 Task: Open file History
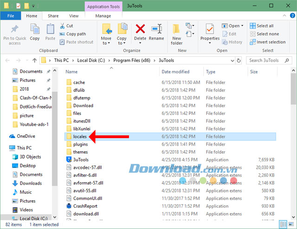coord(232,42)
